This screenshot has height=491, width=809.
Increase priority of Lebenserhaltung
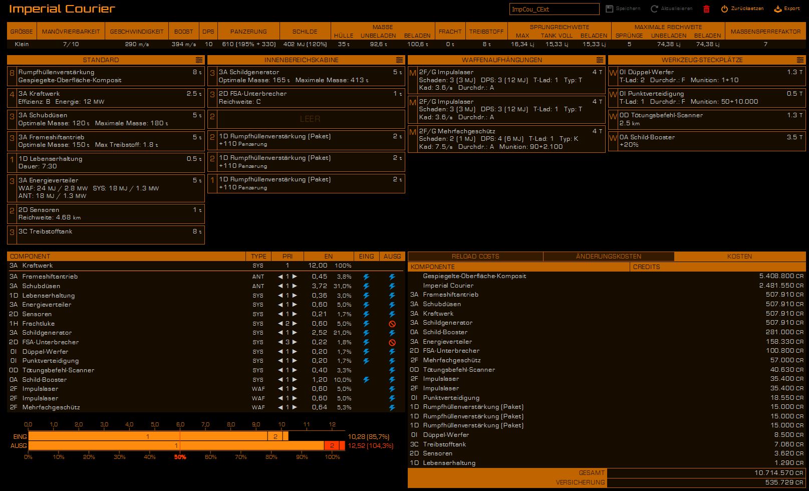pyautogui.click(x=295, y=296)
